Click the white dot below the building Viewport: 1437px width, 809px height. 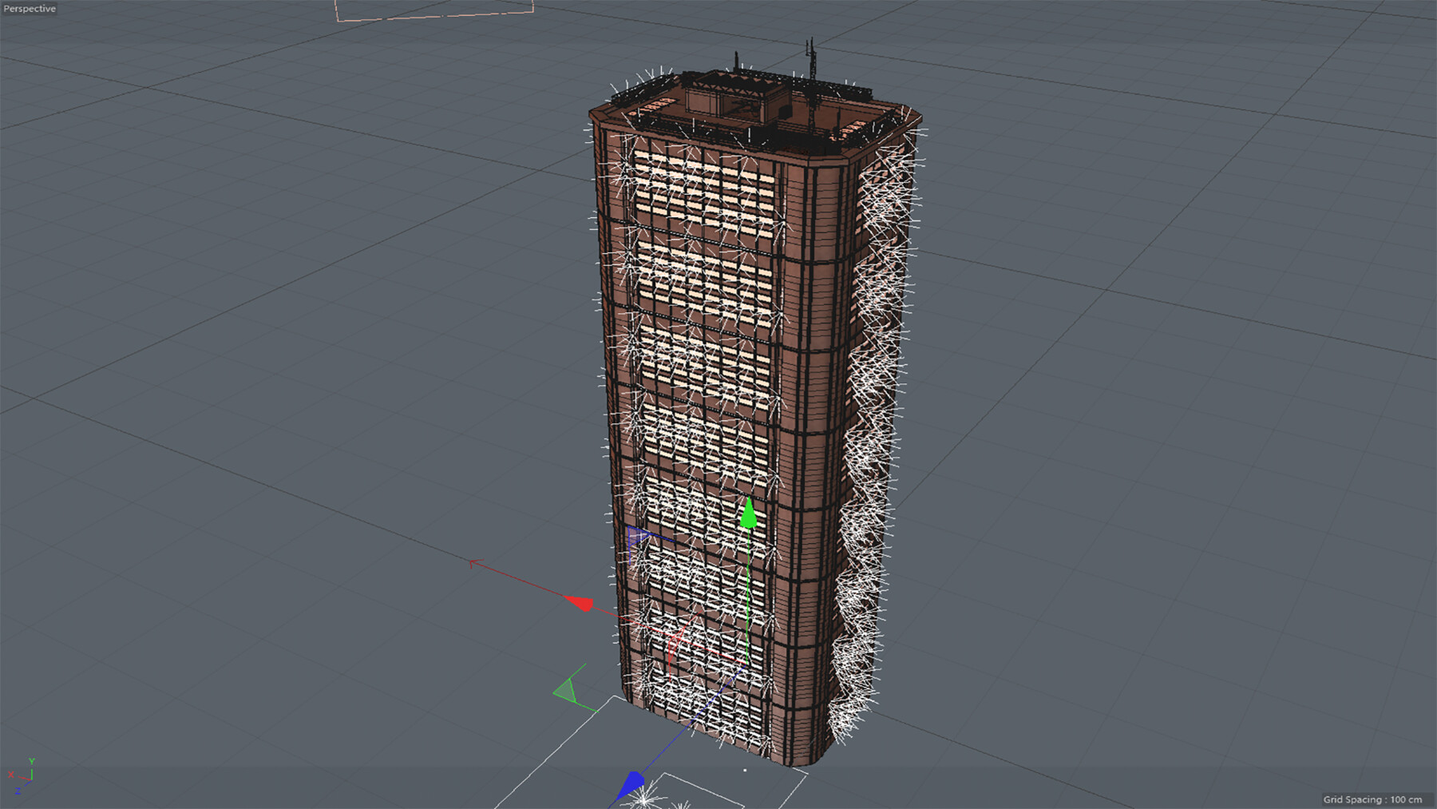click(746, 768)
